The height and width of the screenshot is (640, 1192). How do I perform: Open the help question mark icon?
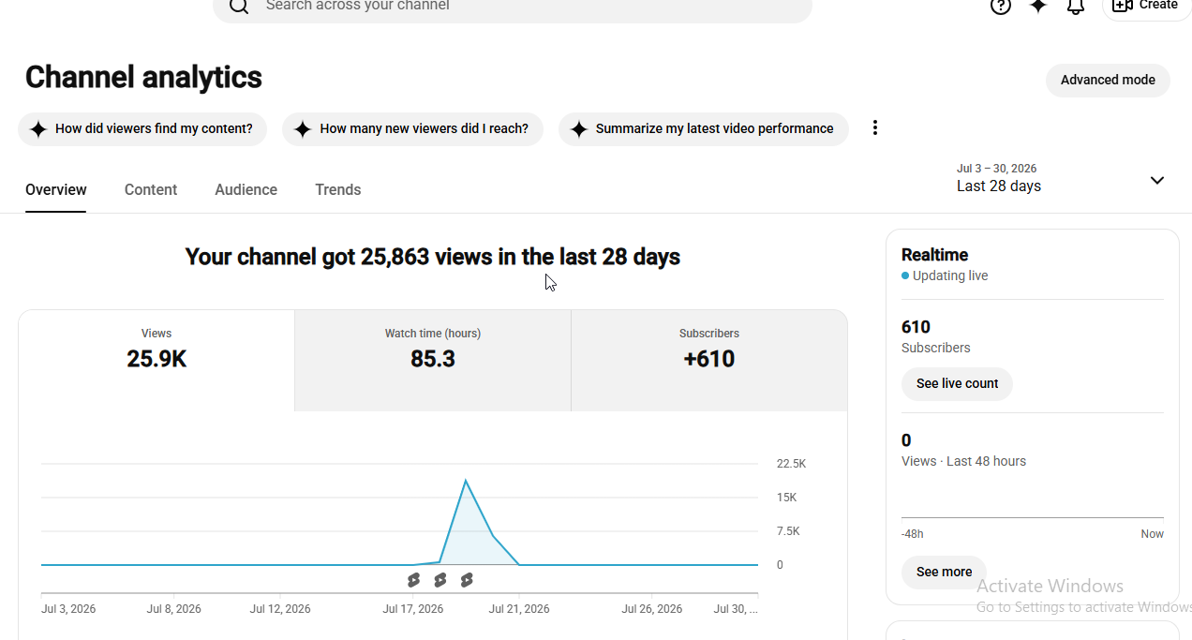click(1001, 6)
